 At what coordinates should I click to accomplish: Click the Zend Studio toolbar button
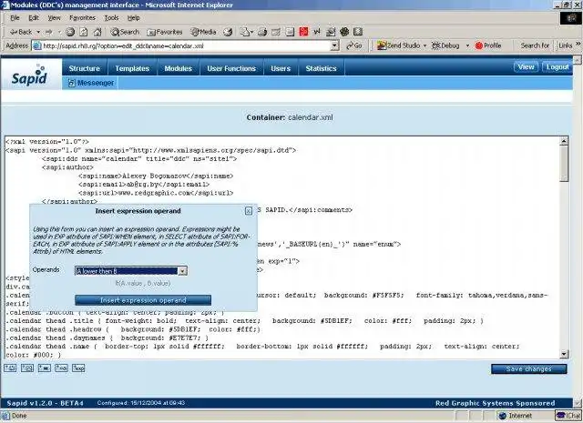pyautogui.click(x=398, y=45)
